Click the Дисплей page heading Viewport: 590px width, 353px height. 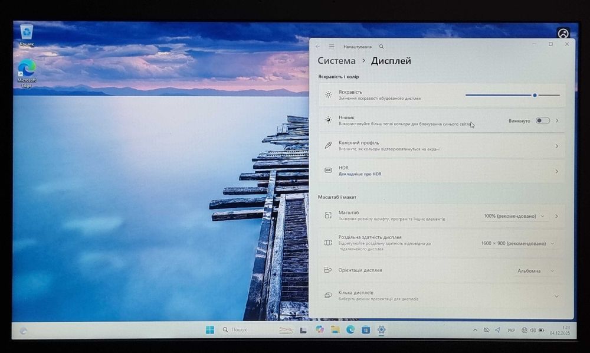tap(391, 61)
